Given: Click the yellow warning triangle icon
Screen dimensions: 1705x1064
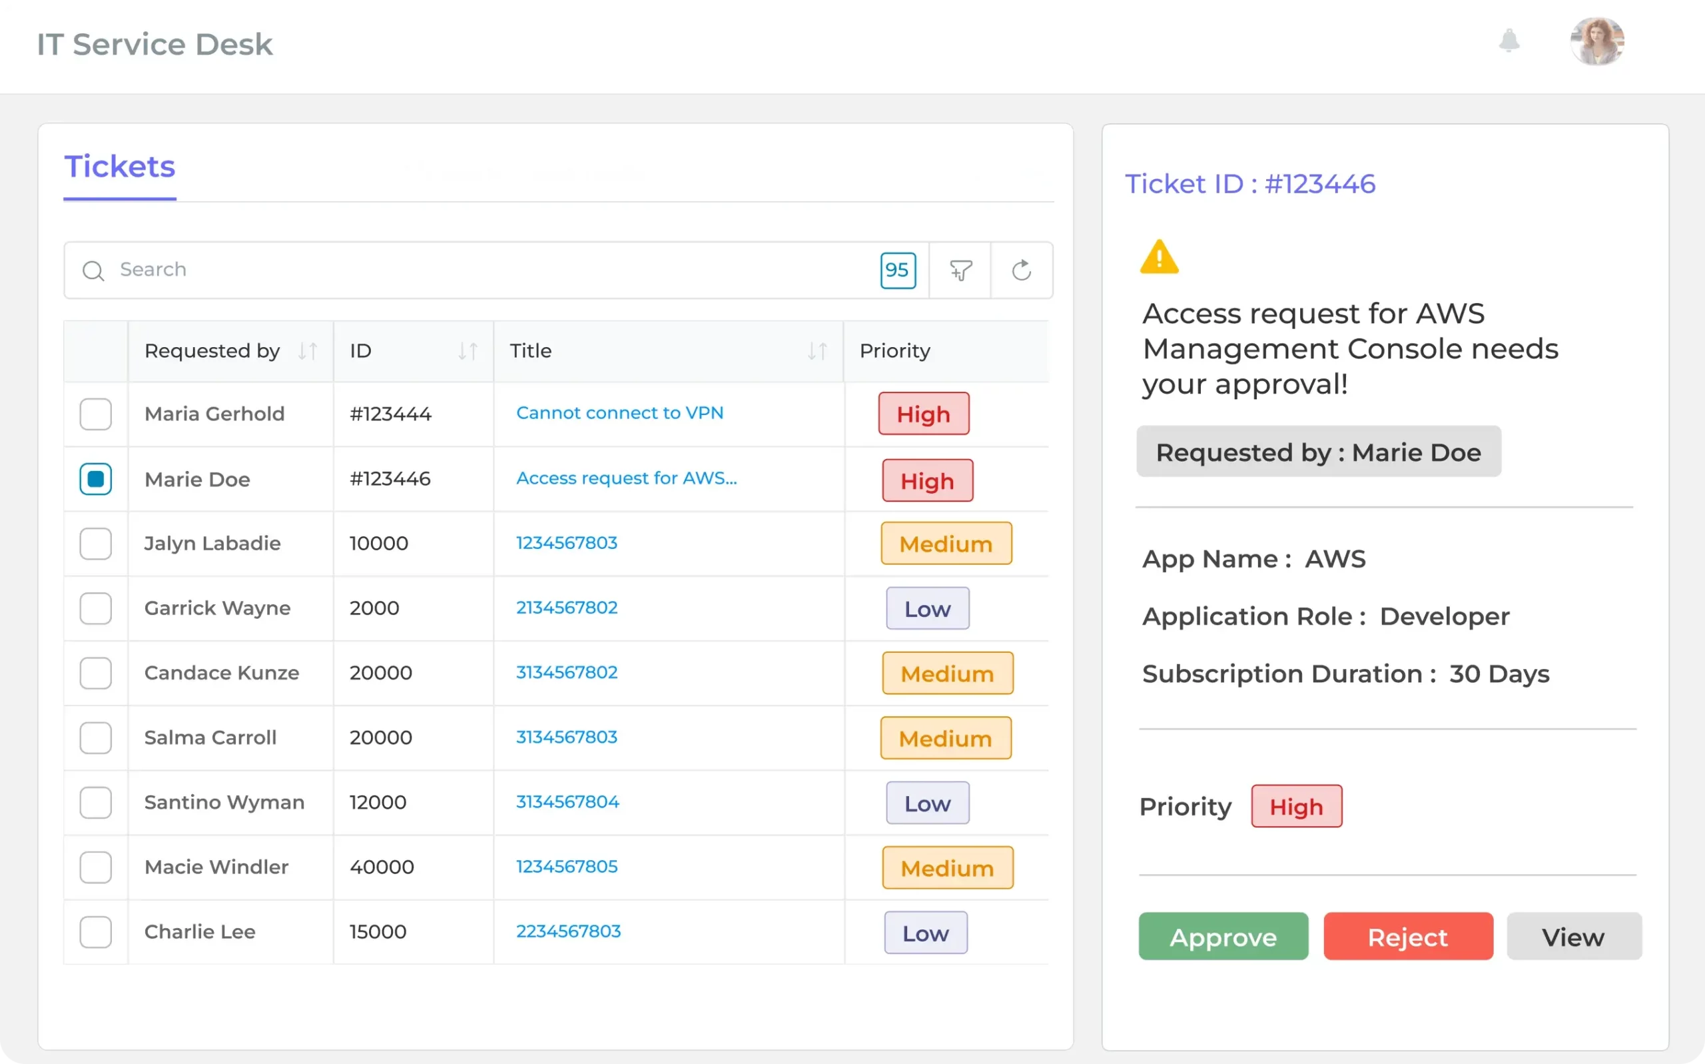Looking at the screenshot, I should tap(1158, 257).
